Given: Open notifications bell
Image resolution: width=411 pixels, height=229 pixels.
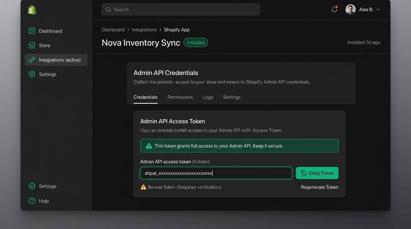Looking at the screenshot, I should pyautogui.click(x=335, y=10).
